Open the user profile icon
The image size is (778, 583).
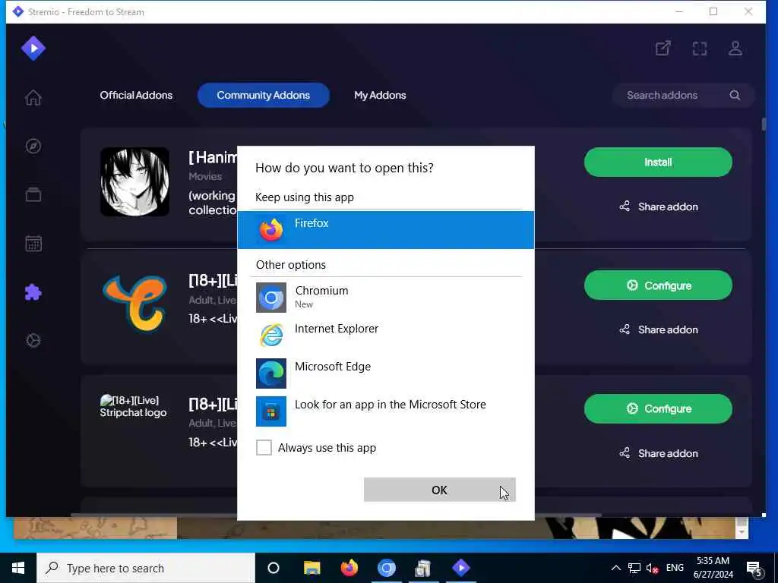coord(735,48)
